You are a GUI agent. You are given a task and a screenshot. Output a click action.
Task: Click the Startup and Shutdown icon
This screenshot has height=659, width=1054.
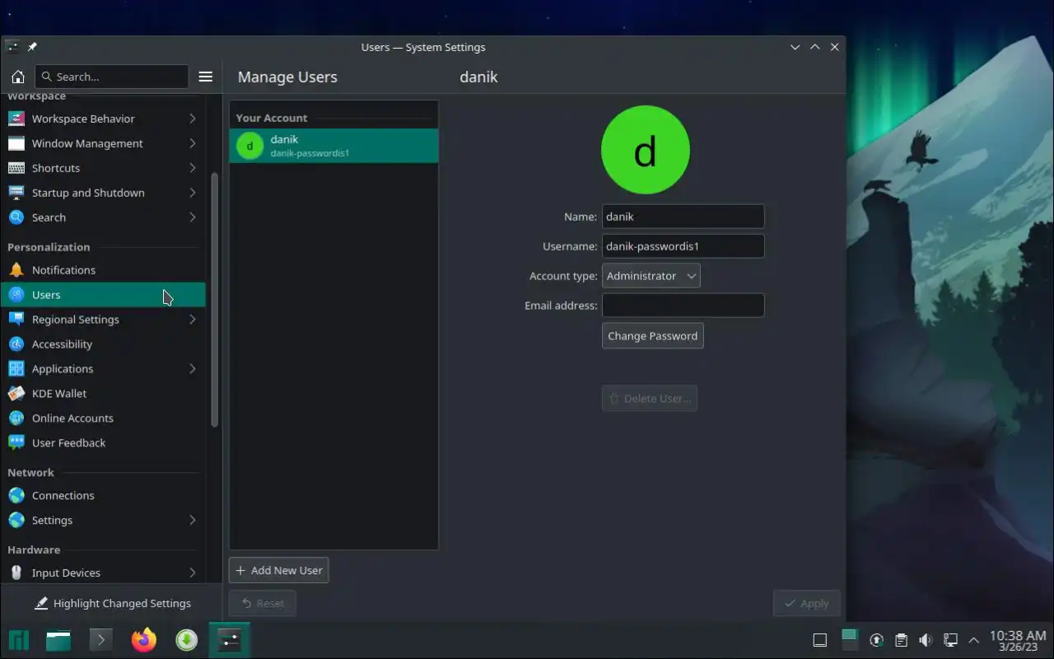coord(16,193)
